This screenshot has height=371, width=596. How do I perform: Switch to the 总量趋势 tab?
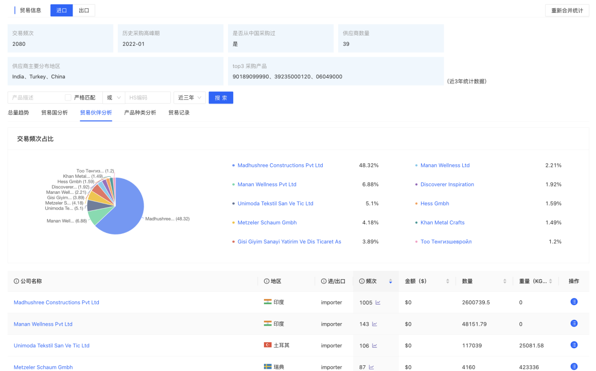pos(19,112)
